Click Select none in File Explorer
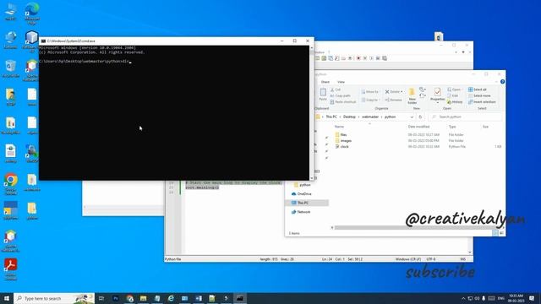The height and width of the screenshot is (304, 541). click(479, 95)
